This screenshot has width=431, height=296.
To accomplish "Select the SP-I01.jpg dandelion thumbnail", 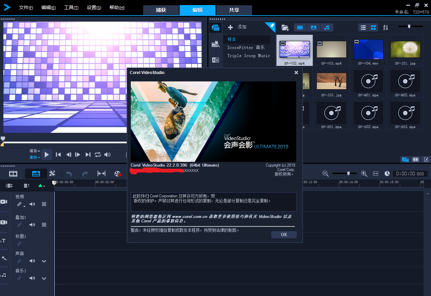I will point(405,49).
